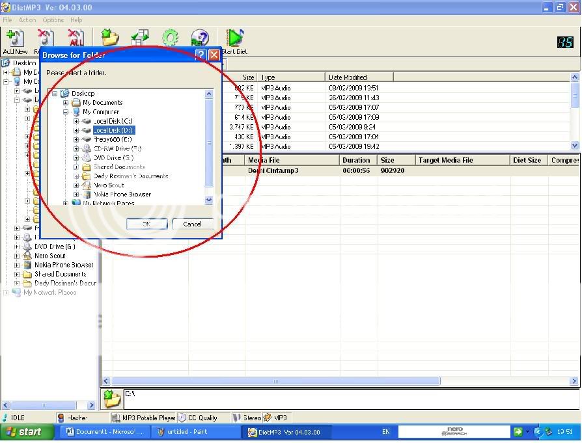This screenshot has height=443, width=582.
Task: Select Dedy Rosiman's Documents in dialog tree
Action: [130, 176]
